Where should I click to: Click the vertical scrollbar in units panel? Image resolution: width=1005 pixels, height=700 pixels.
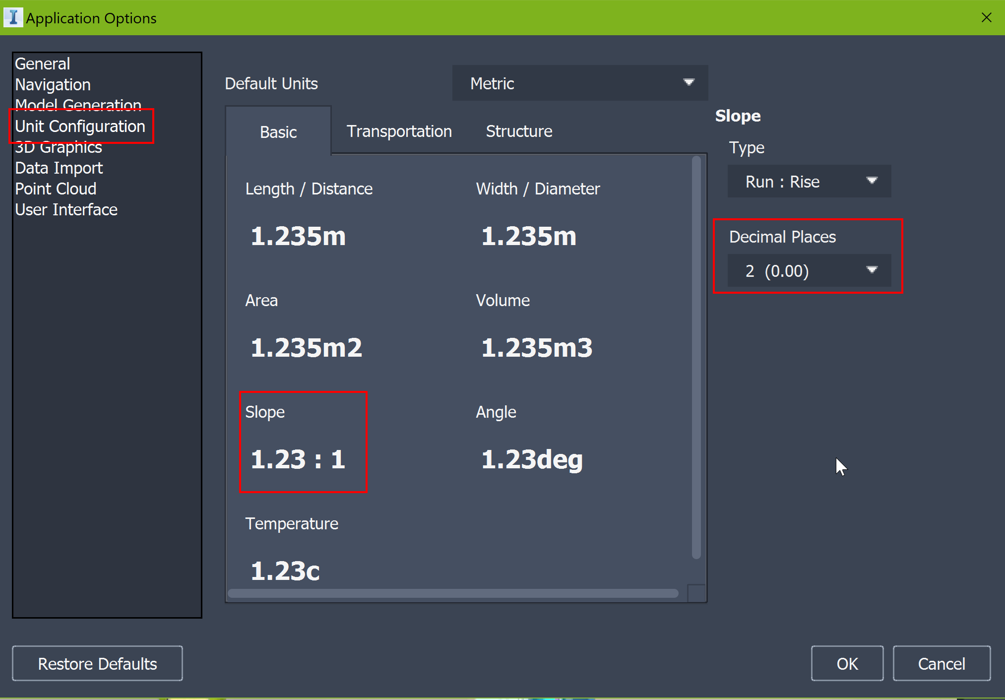pos(696,357)
